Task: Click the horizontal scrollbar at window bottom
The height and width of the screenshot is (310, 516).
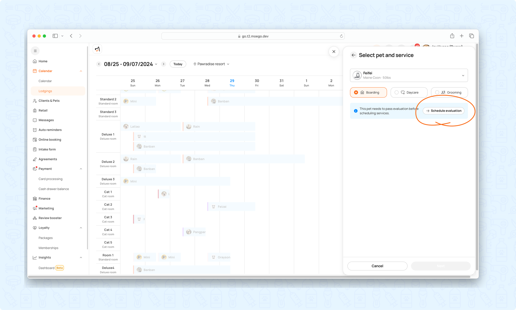Action: [249, 277]
